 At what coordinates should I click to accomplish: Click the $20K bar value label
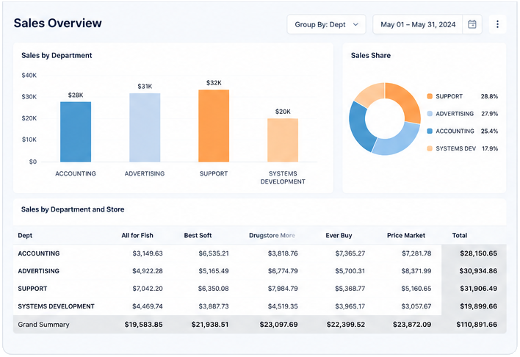point(283,112)
